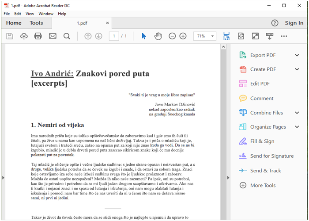Expand the left navigation pane arrow
309x221 pixels.
(3, 178)
